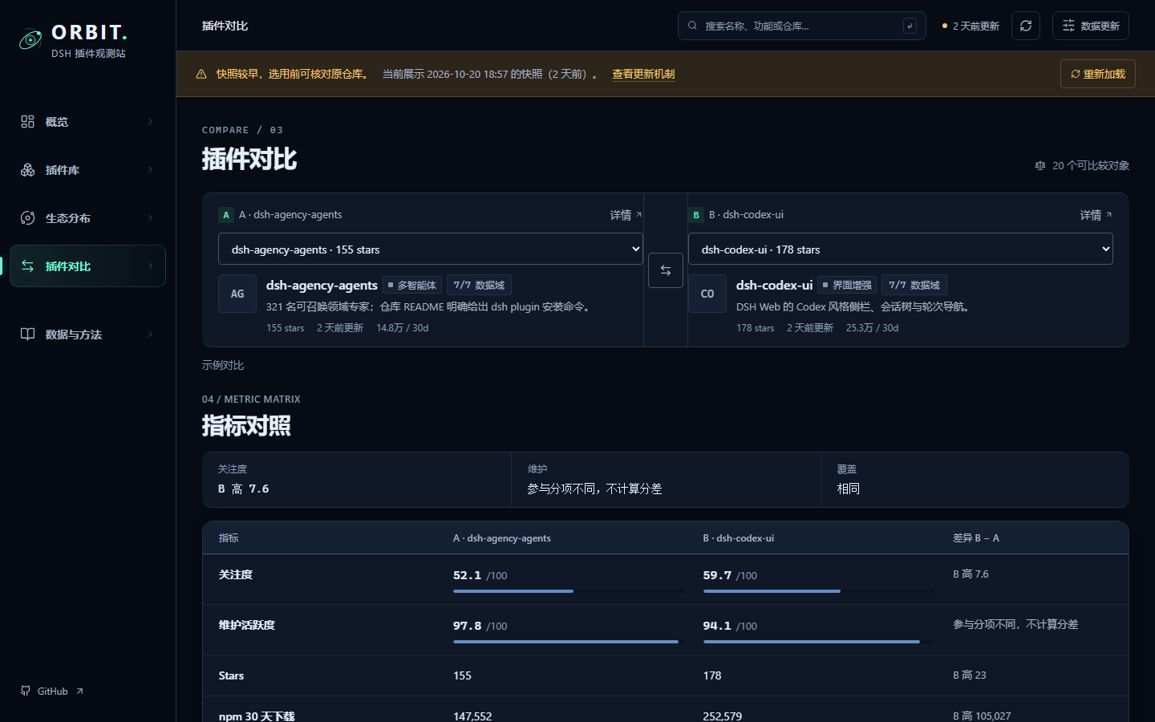1155x722 pixels.
Task: Click the 数据与方法 book icon in sidebar
Action: click(x=27, y=334)
